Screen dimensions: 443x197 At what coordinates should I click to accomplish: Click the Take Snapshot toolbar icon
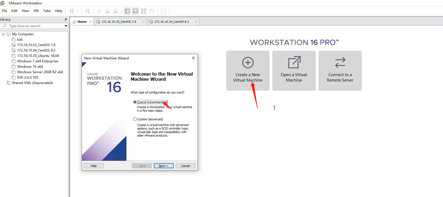tap(99, 11)
